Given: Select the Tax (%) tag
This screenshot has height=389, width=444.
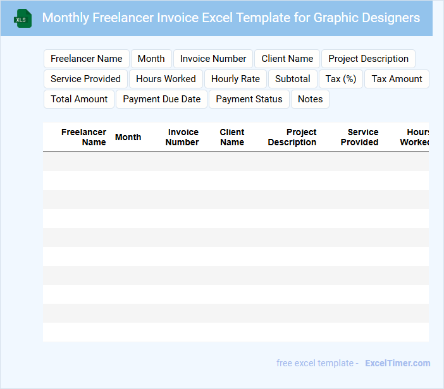Looking at the screenshot, I should click(x=341, y=79).
